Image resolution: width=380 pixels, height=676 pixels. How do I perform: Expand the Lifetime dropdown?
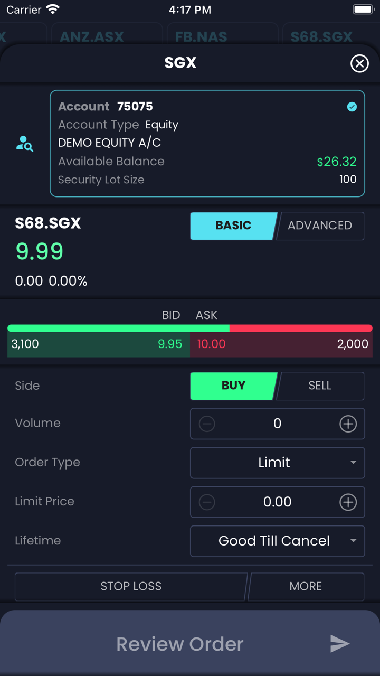[x=277, y=541]
